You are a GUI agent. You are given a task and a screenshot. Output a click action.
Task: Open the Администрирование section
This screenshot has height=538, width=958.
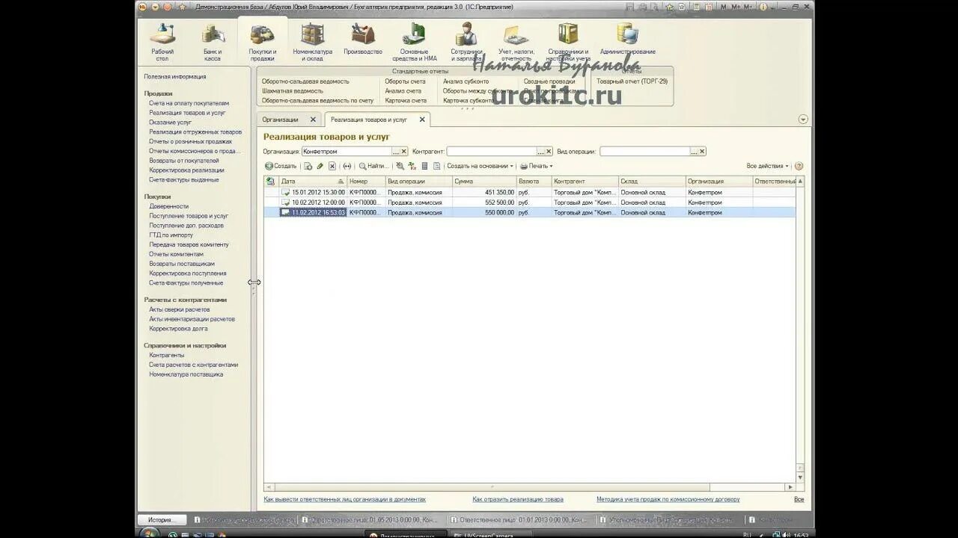click(x=627, y=39)
